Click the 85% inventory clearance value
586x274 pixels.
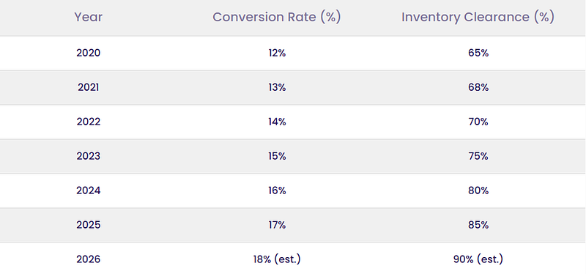(x=478, y=225)
